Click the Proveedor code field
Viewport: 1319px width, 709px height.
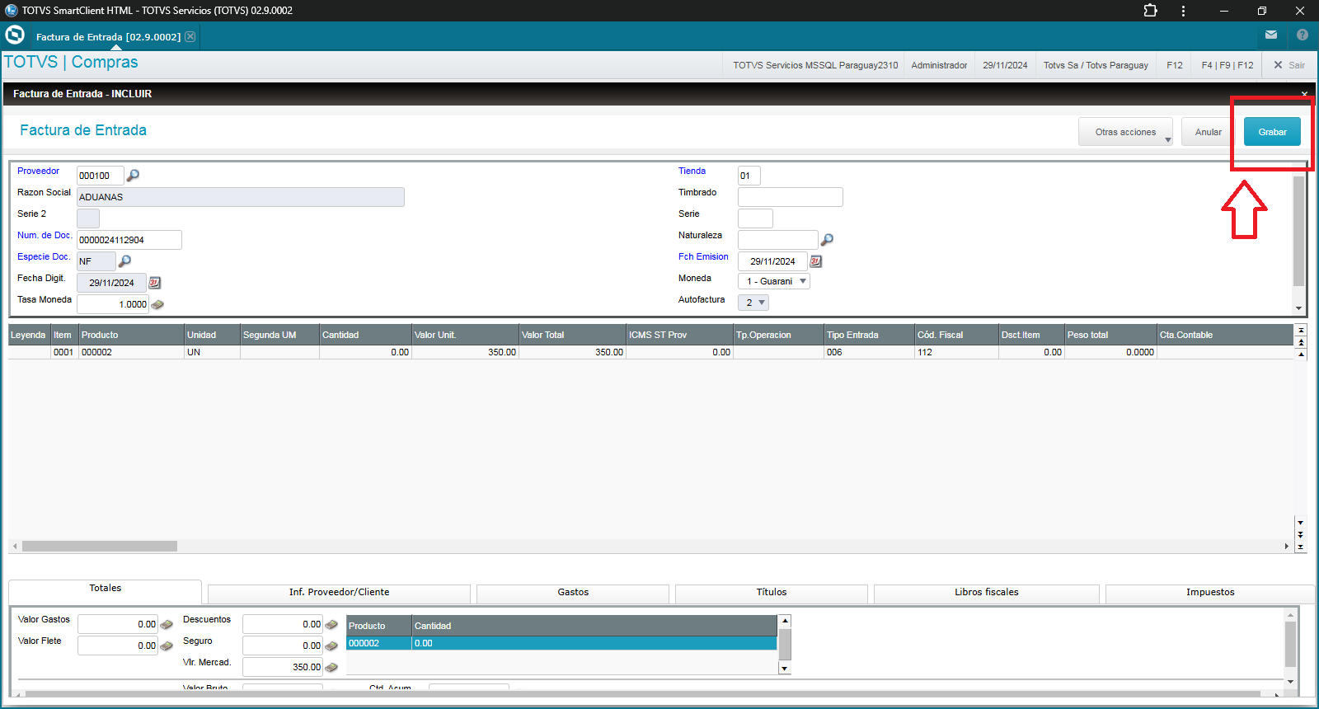100,176
